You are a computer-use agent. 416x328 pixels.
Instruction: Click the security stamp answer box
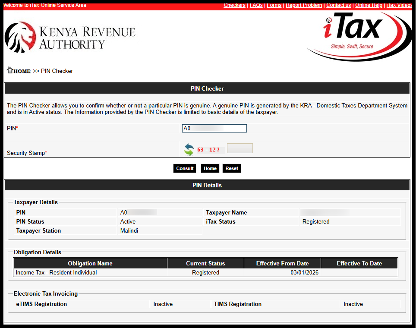(240, 148)
